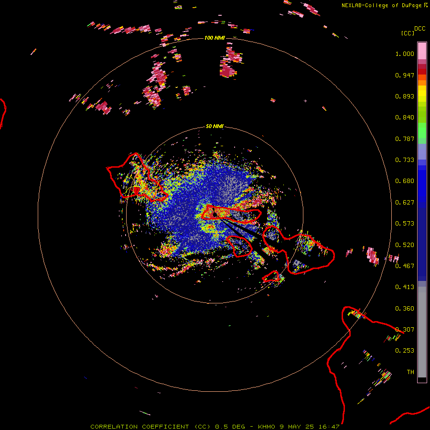Image resolution: width=430 pixels, height=430 pixels.
Task: Select the 0.947 scale value
Action: 405,75
